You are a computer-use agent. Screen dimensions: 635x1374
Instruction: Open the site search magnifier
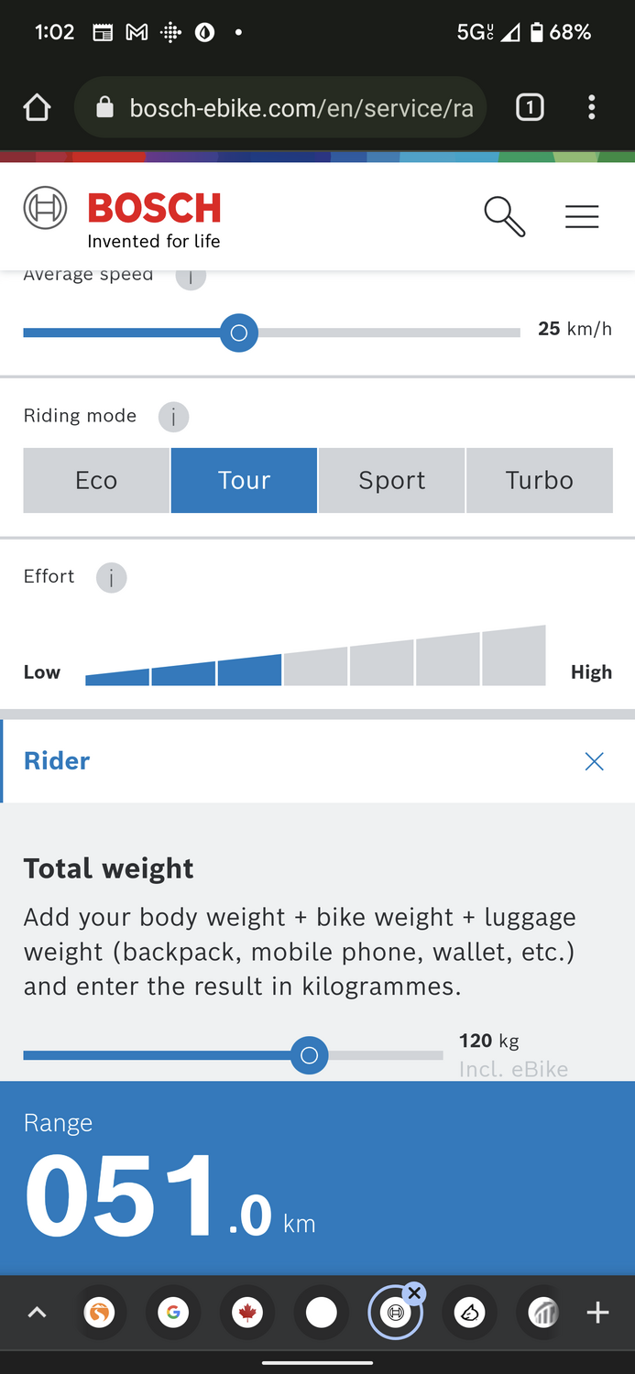(x=504, y=216)
